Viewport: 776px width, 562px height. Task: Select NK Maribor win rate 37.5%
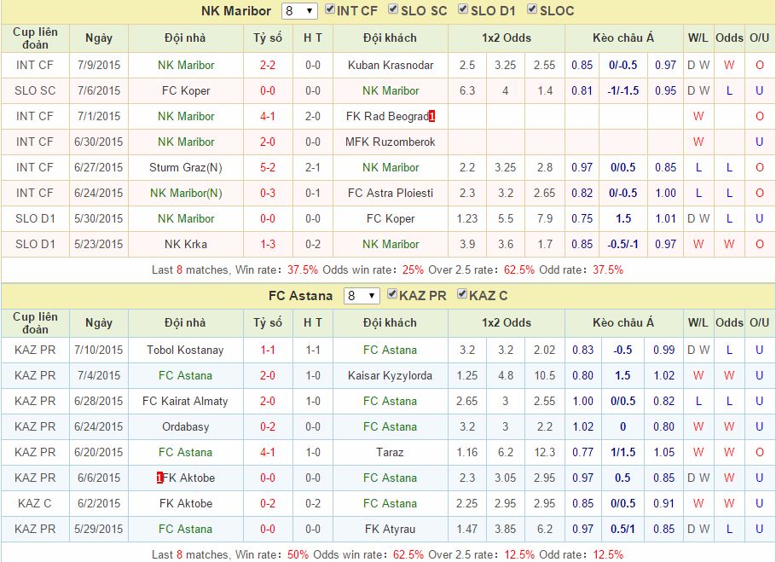[303, 270]
